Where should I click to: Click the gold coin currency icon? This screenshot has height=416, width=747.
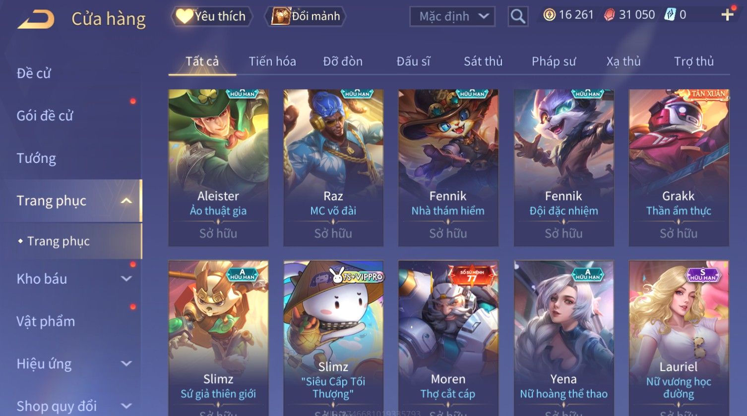(549, 15)
